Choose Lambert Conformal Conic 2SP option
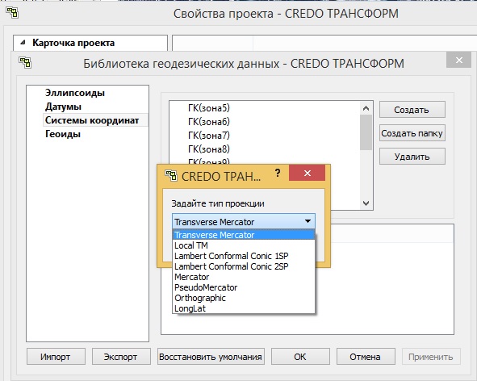 click(x=244, y=266)
